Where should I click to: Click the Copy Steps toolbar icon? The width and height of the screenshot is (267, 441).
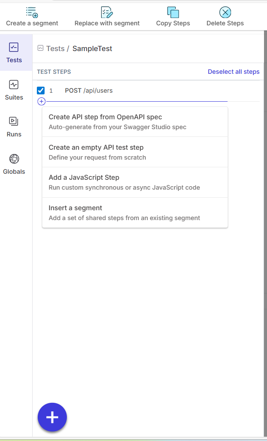[x=173, y=12]
